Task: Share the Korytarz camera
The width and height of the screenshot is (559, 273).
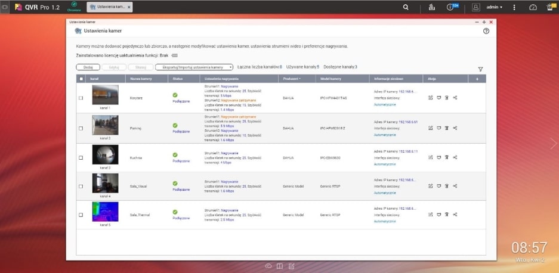Action: click(x=455, y=98)
